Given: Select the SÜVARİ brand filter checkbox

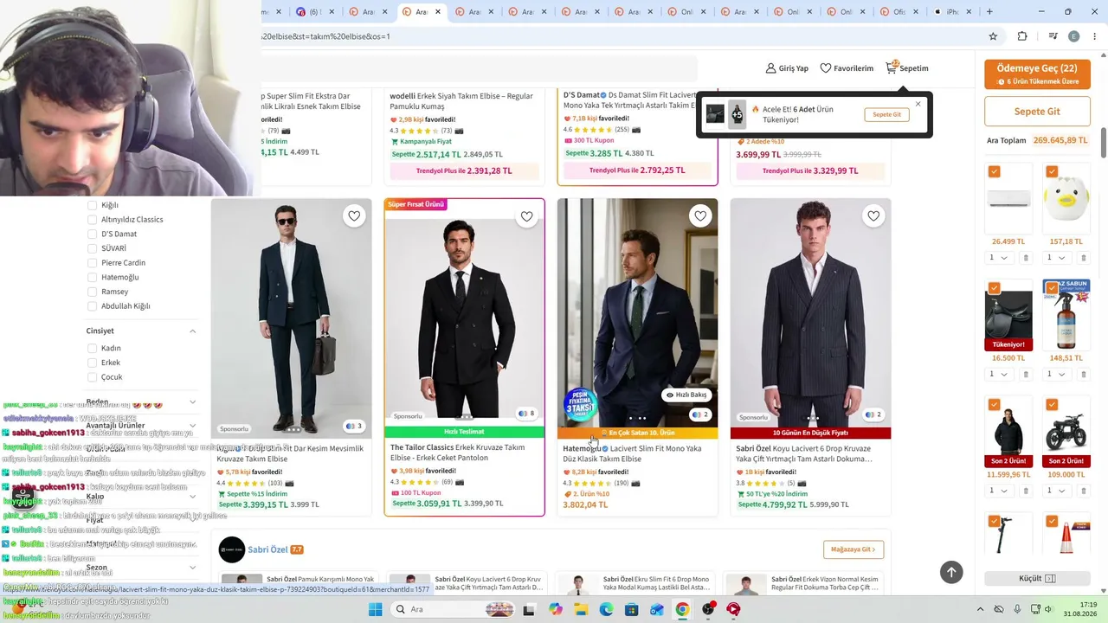Looking at the screenshot, I should 92,248.
